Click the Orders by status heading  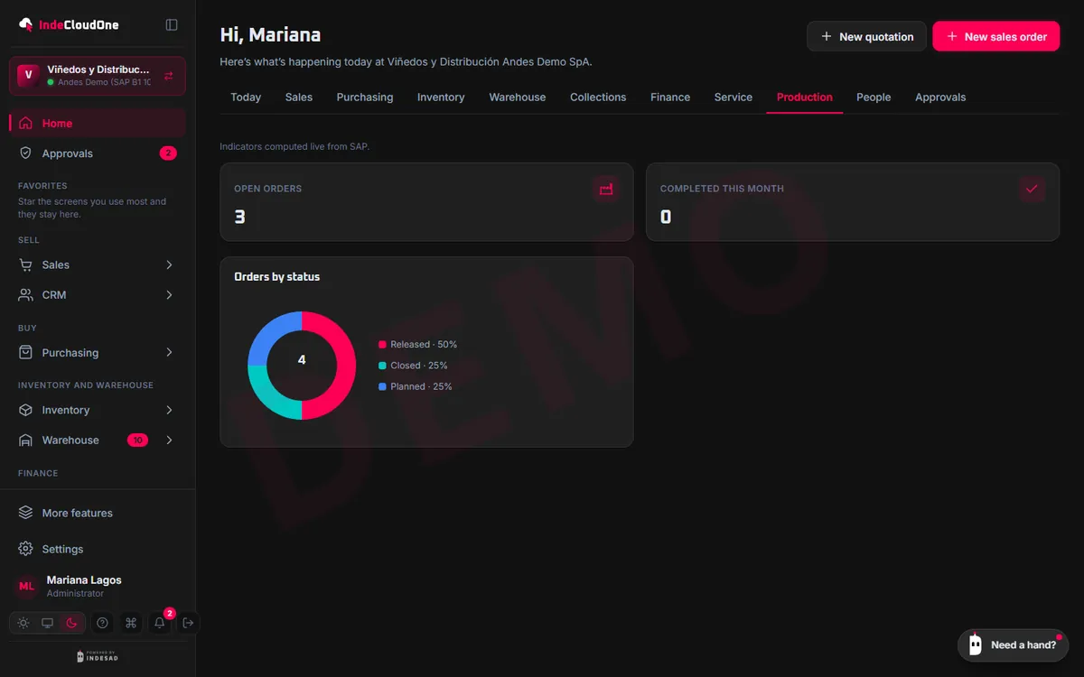tap(277, 277)
